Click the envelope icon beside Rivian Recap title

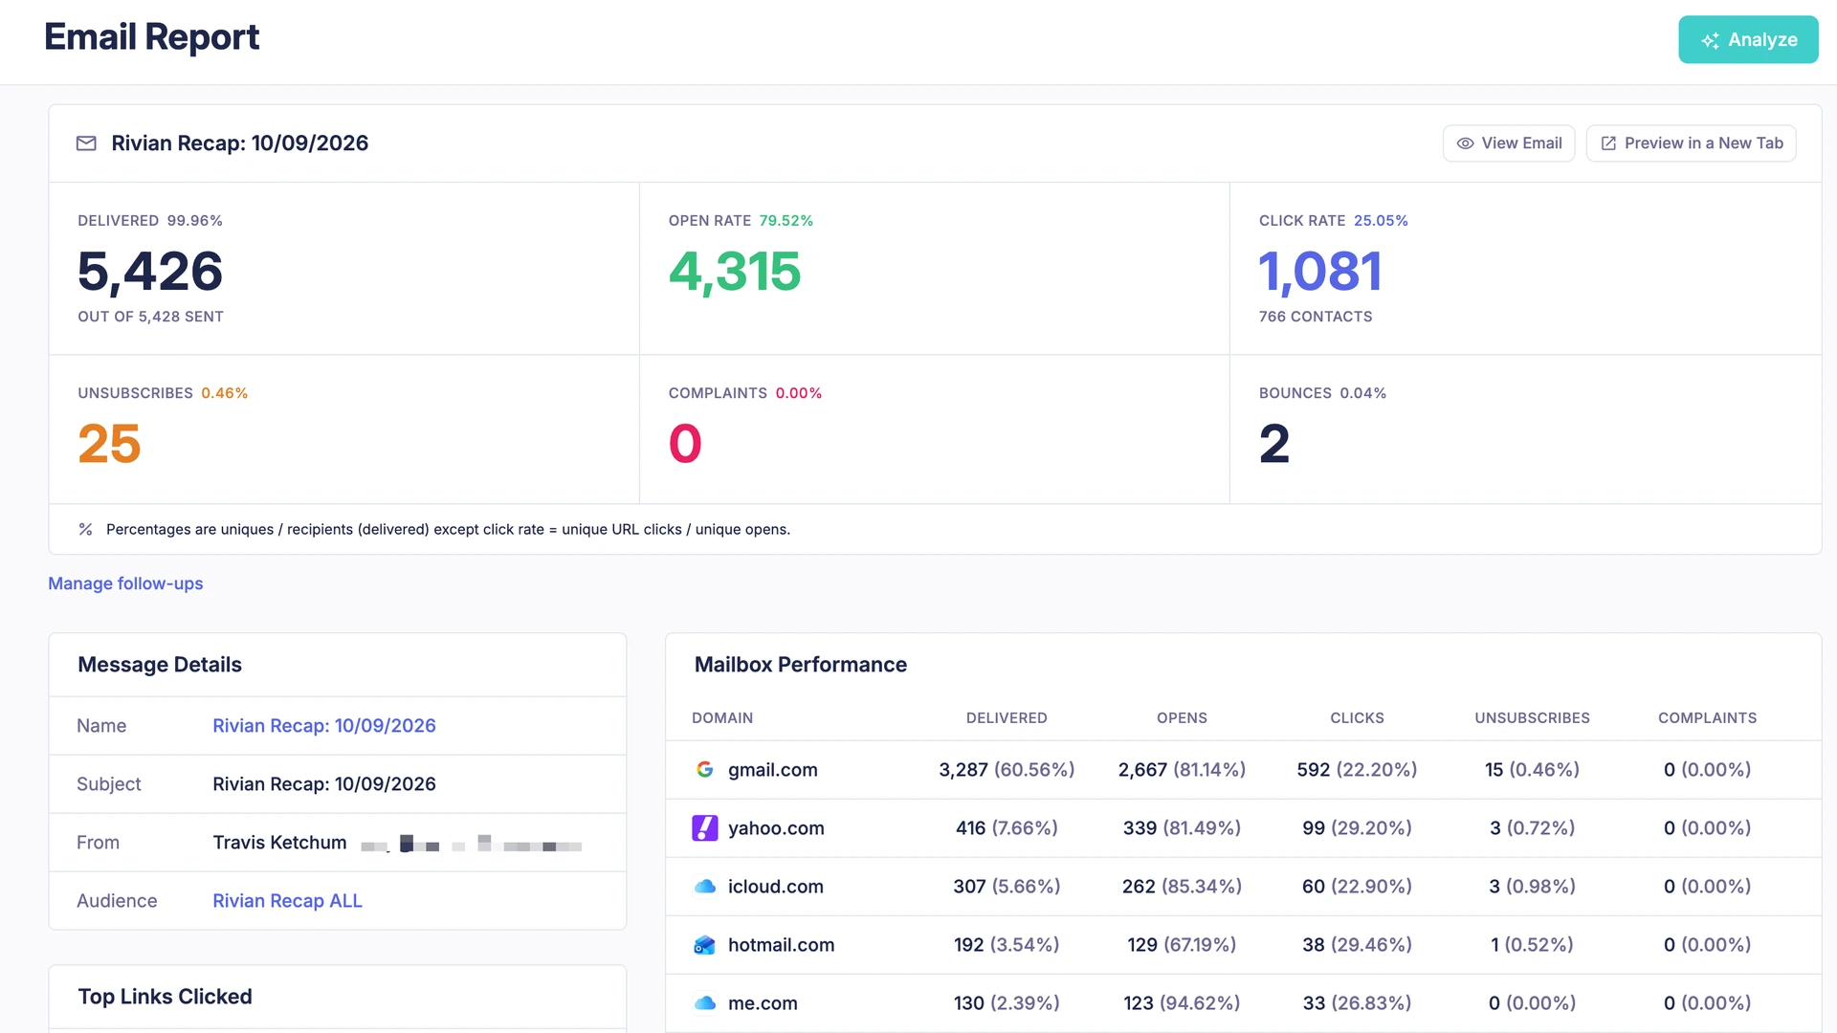(86, 143)
